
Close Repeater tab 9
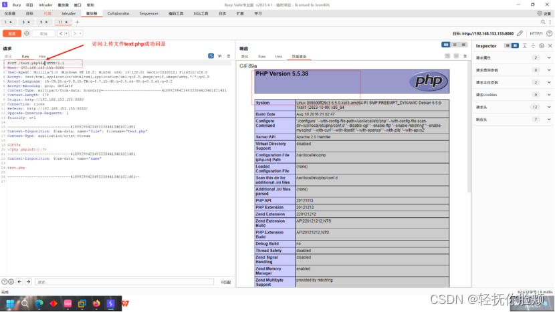(46, 22)
